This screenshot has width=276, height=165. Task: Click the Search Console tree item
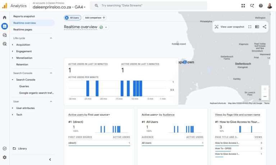26,80
